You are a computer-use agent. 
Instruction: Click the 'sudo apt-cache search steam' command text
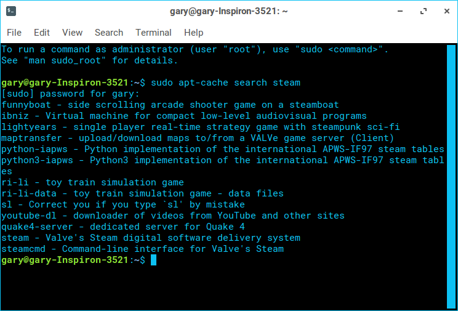point(225,83)
